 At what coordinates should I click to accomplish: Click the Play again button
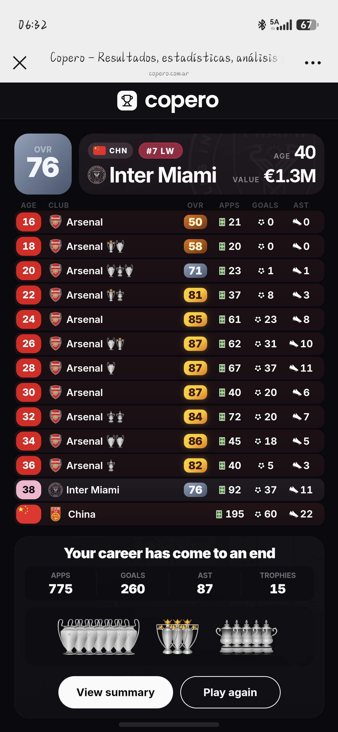(x=230, y=692)
